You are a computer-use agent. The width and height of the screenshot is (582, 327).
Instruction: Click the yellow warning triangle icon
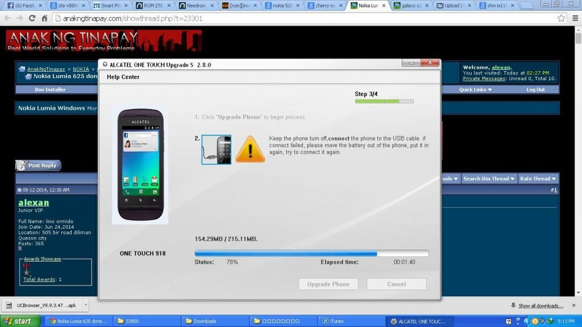(x=250, y=150)
